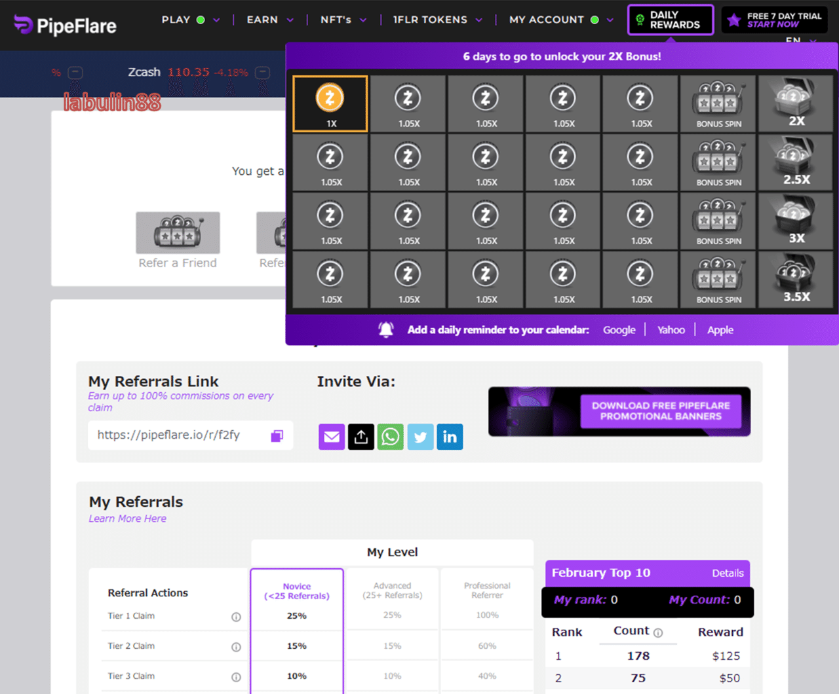
Task: Expand the NFT's menu chevron
Action: coord(363,20)
